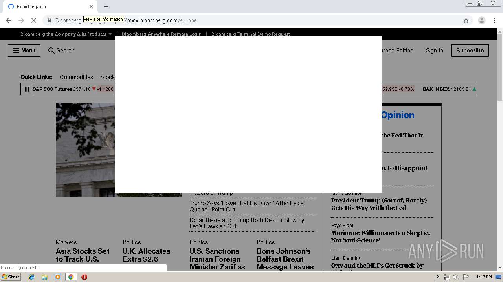The width and height of the screenshot is (503, 282).
Task: Click the page scrollbar up arrow
Action: click(x=500, y=31)
